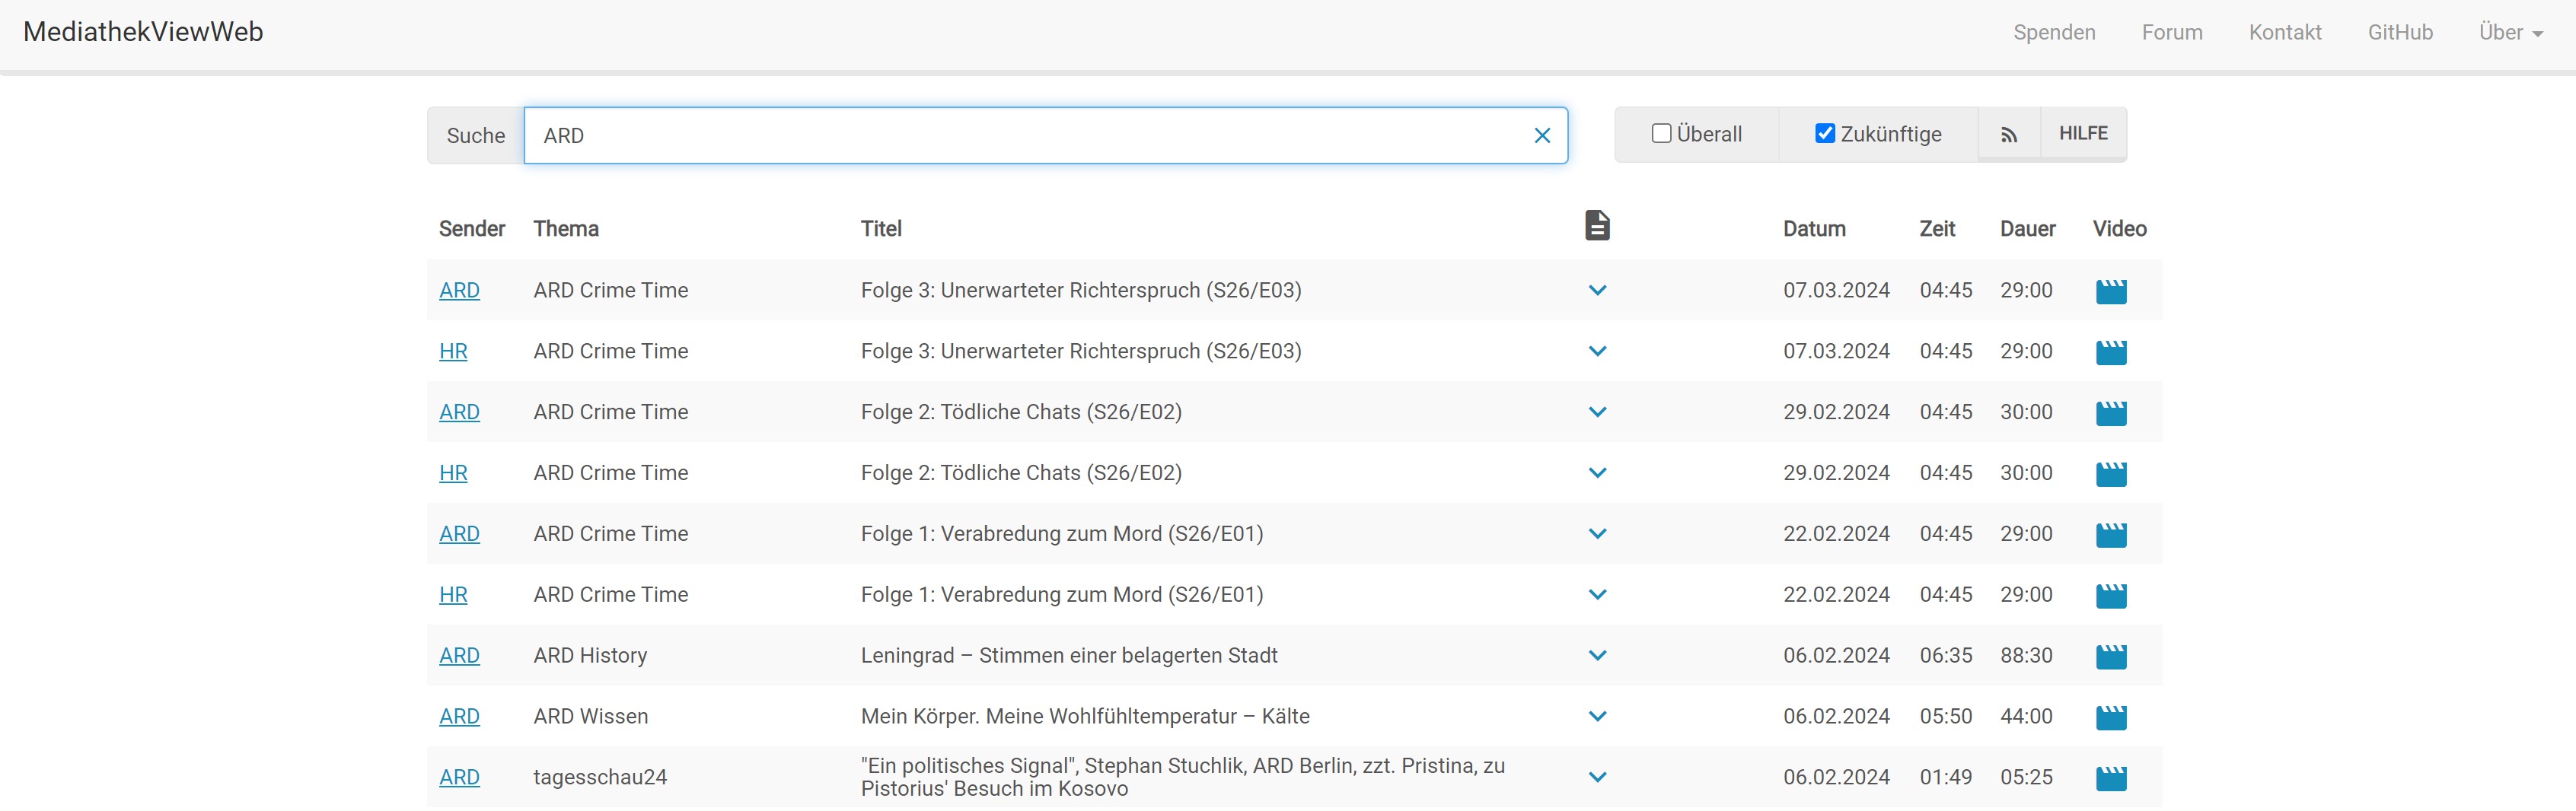Expand description of ARD Folge 2 Tödliche Chats
This screenshot has width=2576, height=811.
1597,413
